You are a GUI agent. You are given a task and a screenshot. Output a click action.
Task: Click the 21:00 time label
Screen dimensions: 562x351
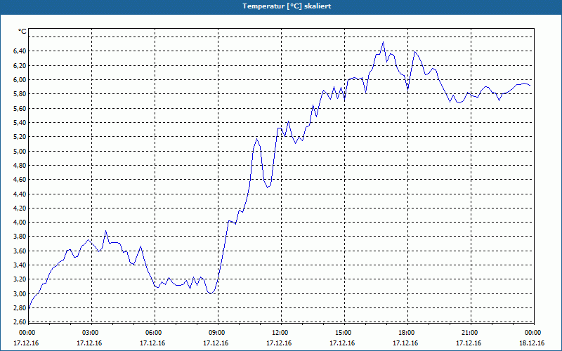click(x=469, y=333)
